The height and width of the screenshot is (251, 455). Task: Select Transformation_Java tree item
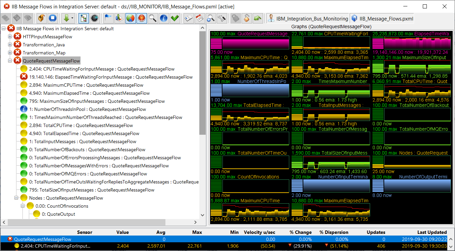[x=44, y=45]
